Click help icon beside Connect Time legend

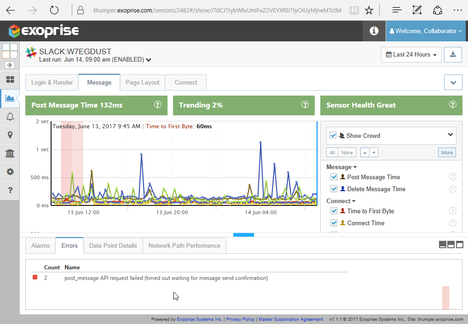point(452,222)
